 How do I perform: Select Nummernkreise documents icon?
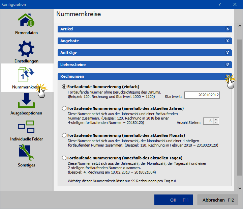coord(26,75)
